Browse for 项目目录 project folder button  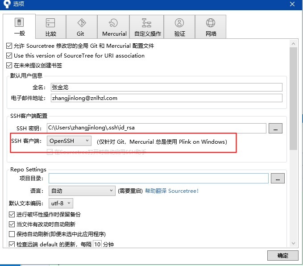click(278, 178)
